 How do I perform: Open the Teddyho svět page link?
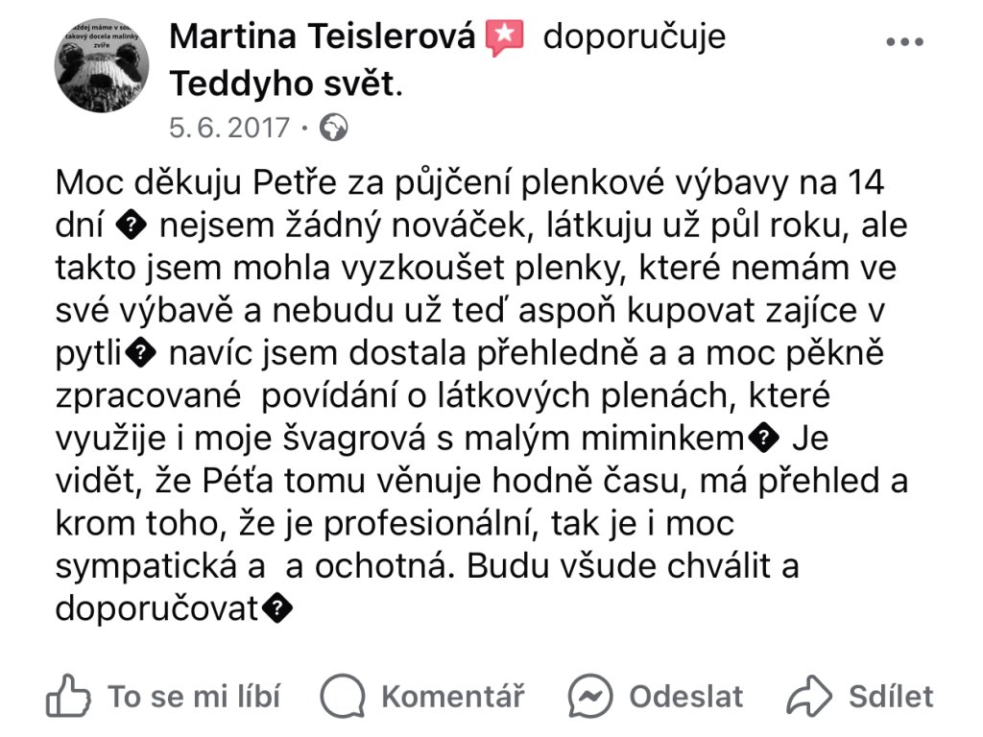(x=282, y=84)
